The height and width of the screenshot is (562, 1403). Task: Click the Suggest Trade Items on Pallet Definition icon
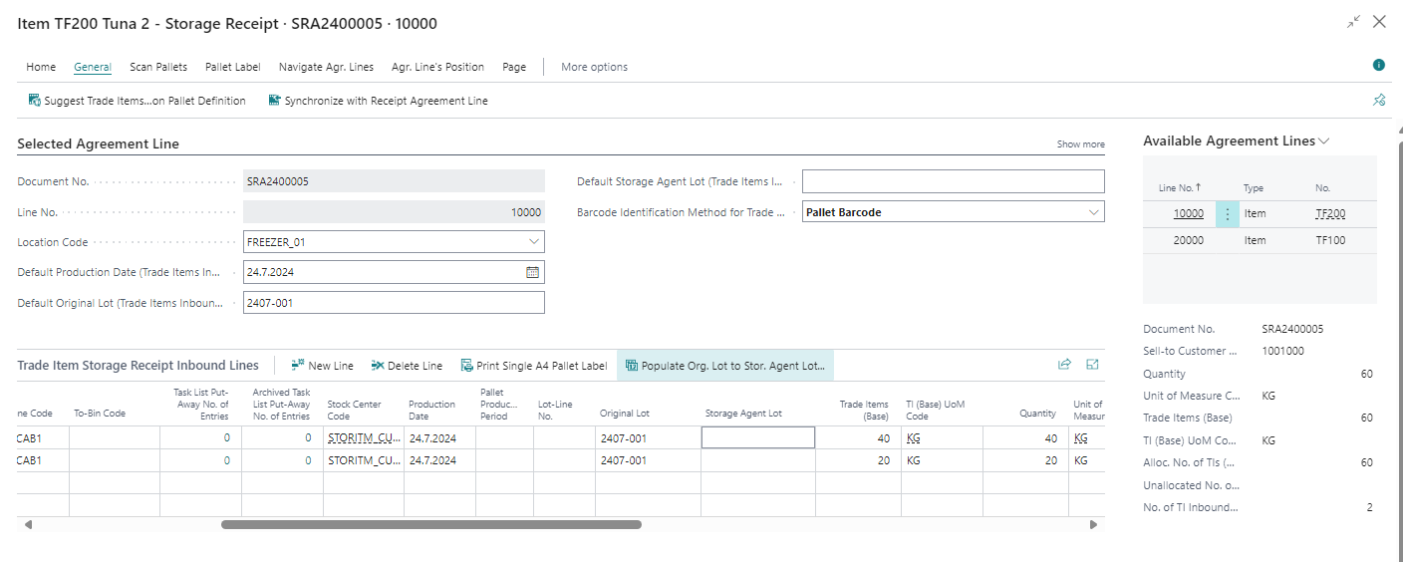coord(35,101)
